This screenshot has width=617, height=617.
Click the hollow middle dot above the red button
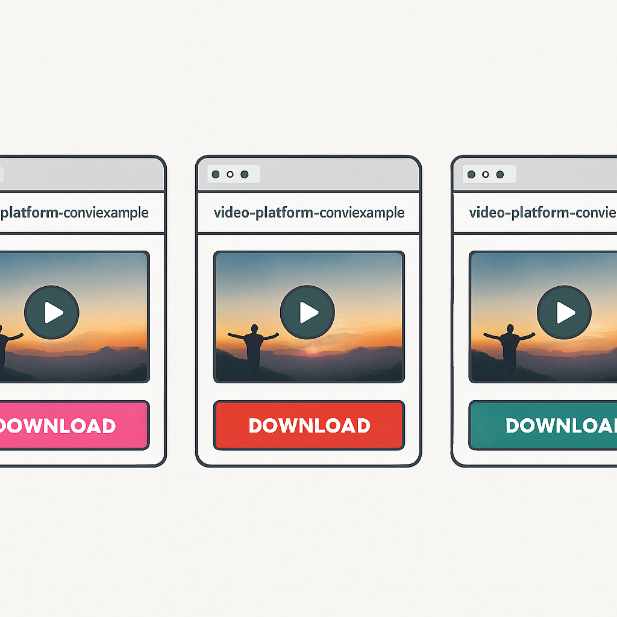click(x=230, y=174)
